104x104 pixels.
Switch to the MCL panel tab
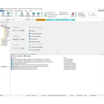pos(27,54)
